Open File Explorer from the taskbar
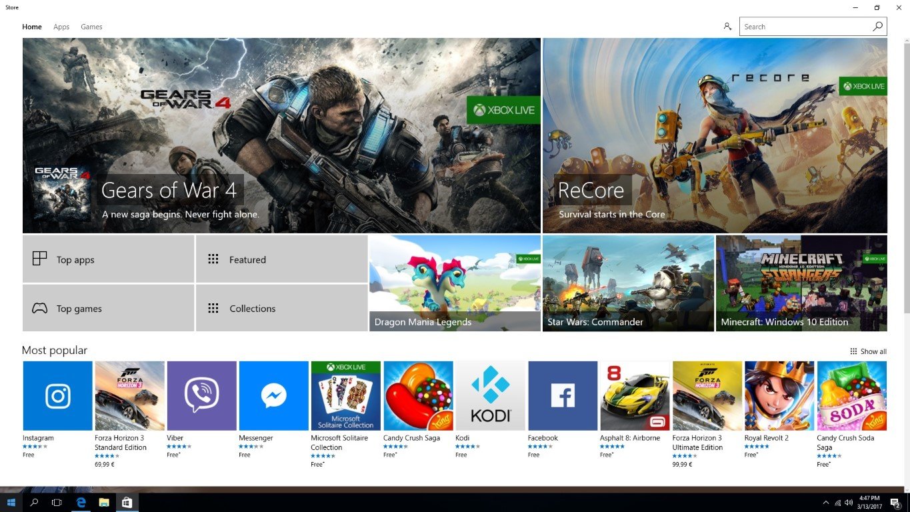910x512 pixels. (x=103, y=502)
